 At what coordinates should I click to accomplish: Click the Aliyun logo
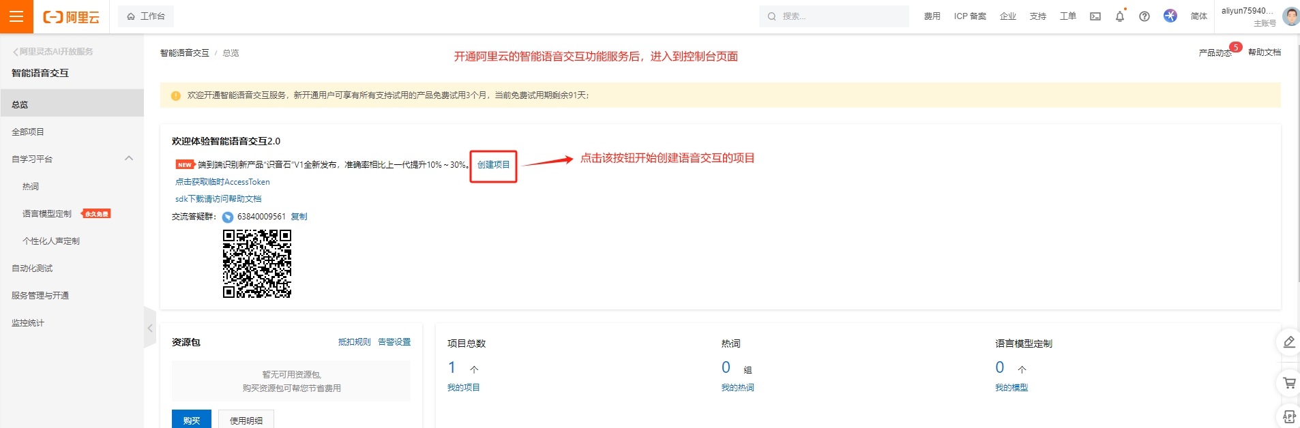coord(71,17)
